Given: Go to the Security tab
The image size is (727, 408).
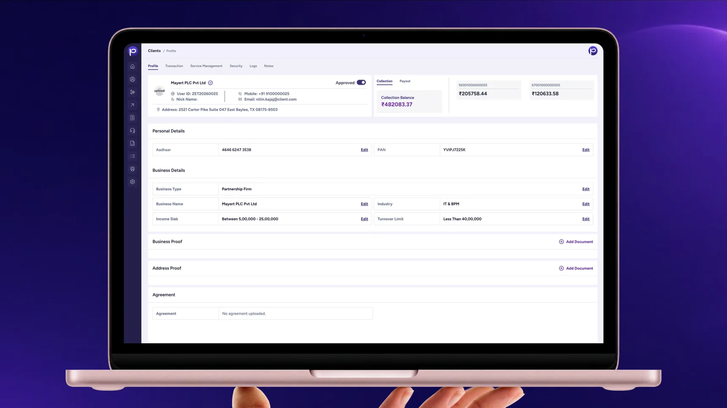Looking at the screenshot, I should (236, 66).
